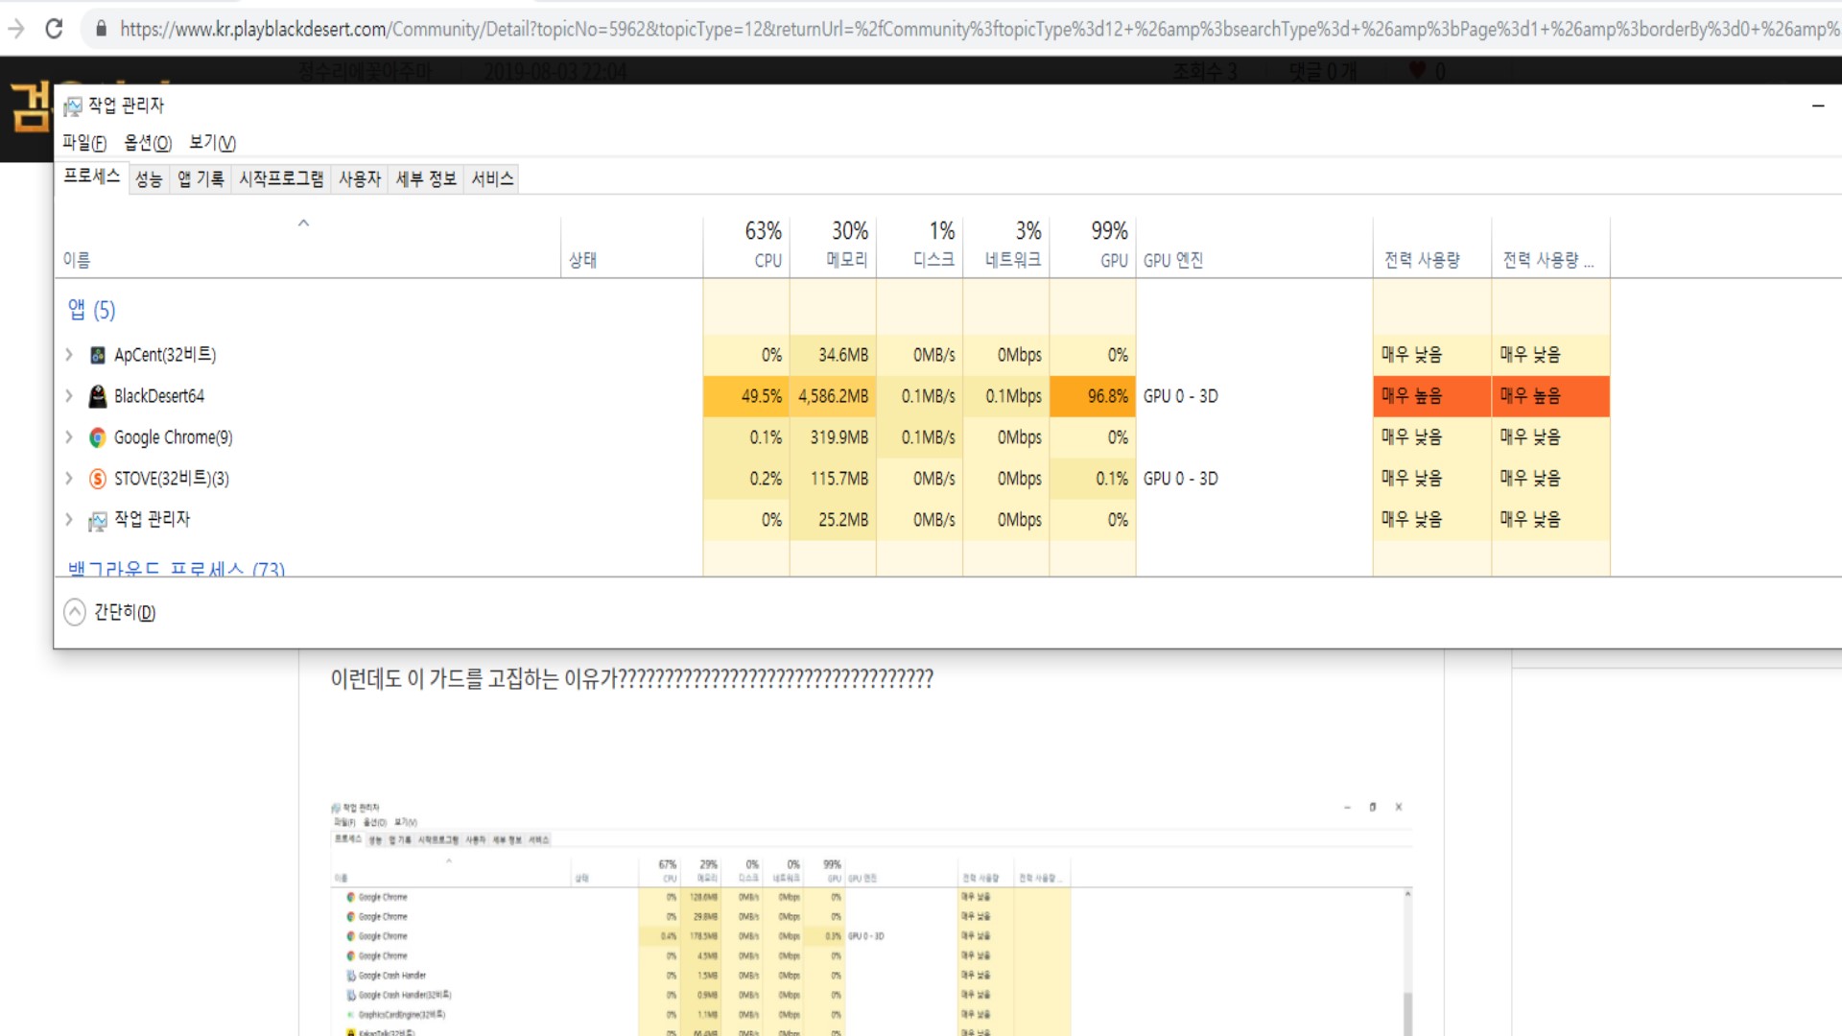Sort by the 30% 메모리 column header

(x=834, y=246)
